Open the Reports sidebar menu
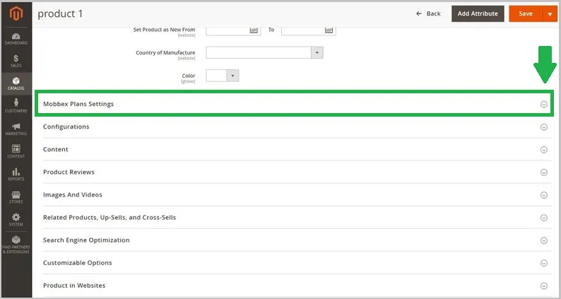 tap(16, 175)
